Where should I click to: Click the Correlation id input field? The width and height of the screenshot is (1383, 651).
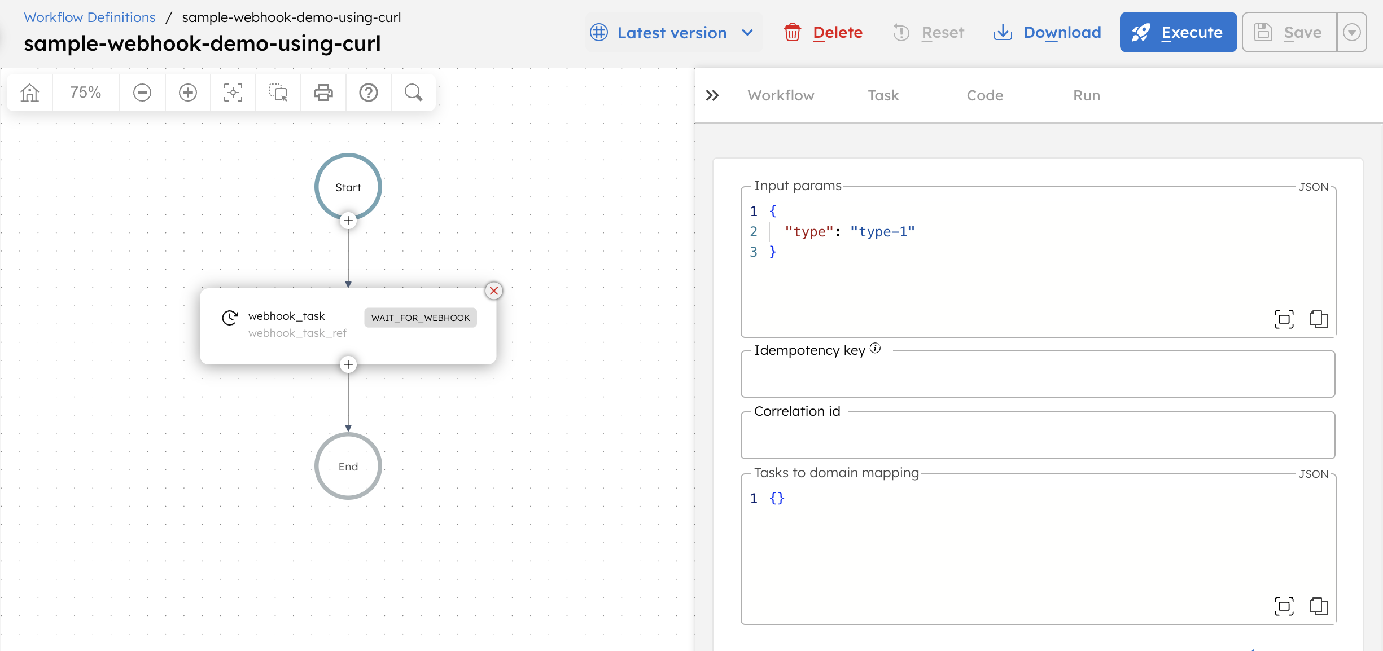tap(1038, 436)
